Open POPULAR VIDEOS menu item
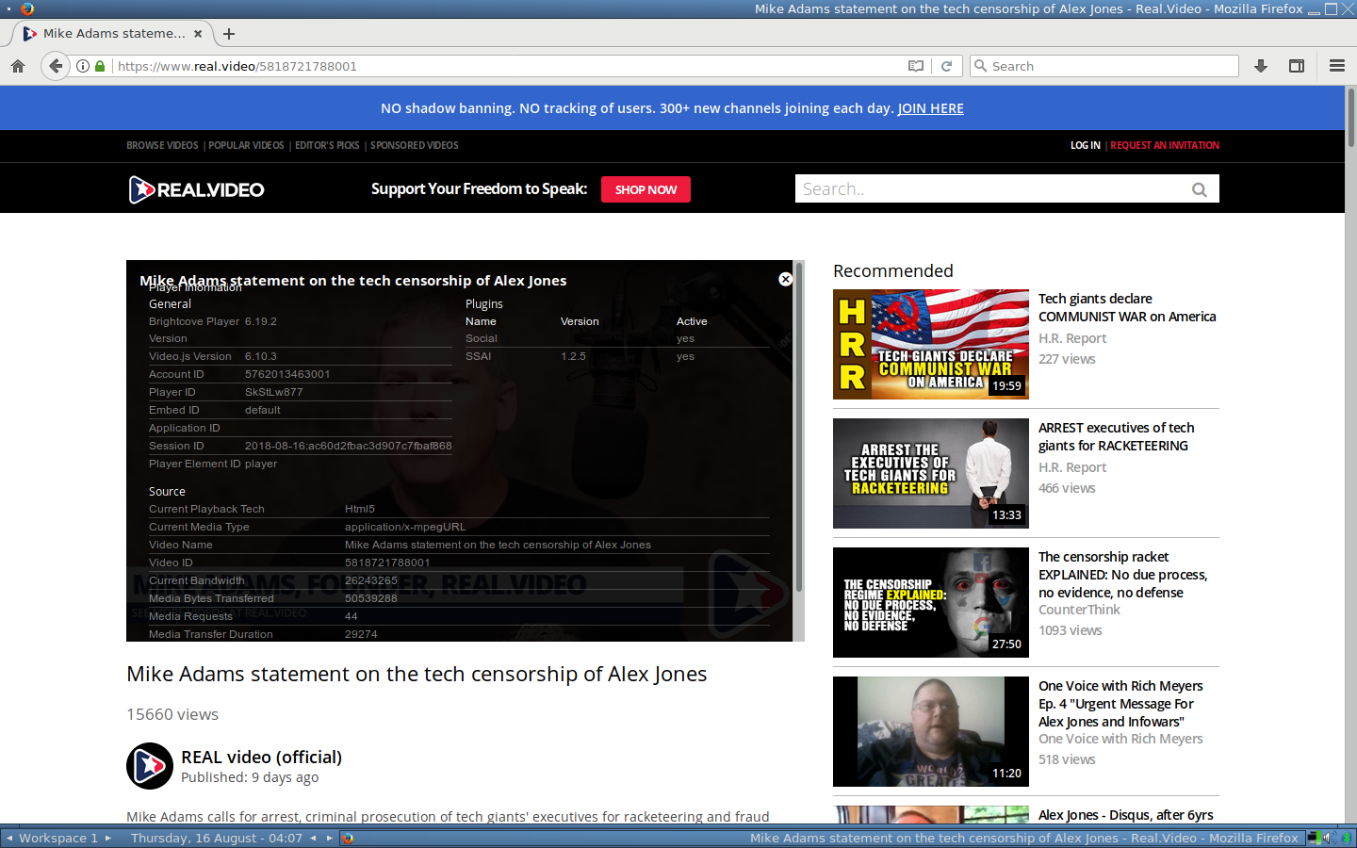 [246, 145]
